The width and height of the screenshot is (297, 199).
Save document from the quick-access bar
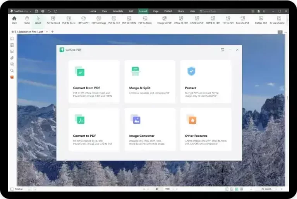point(36,11)
